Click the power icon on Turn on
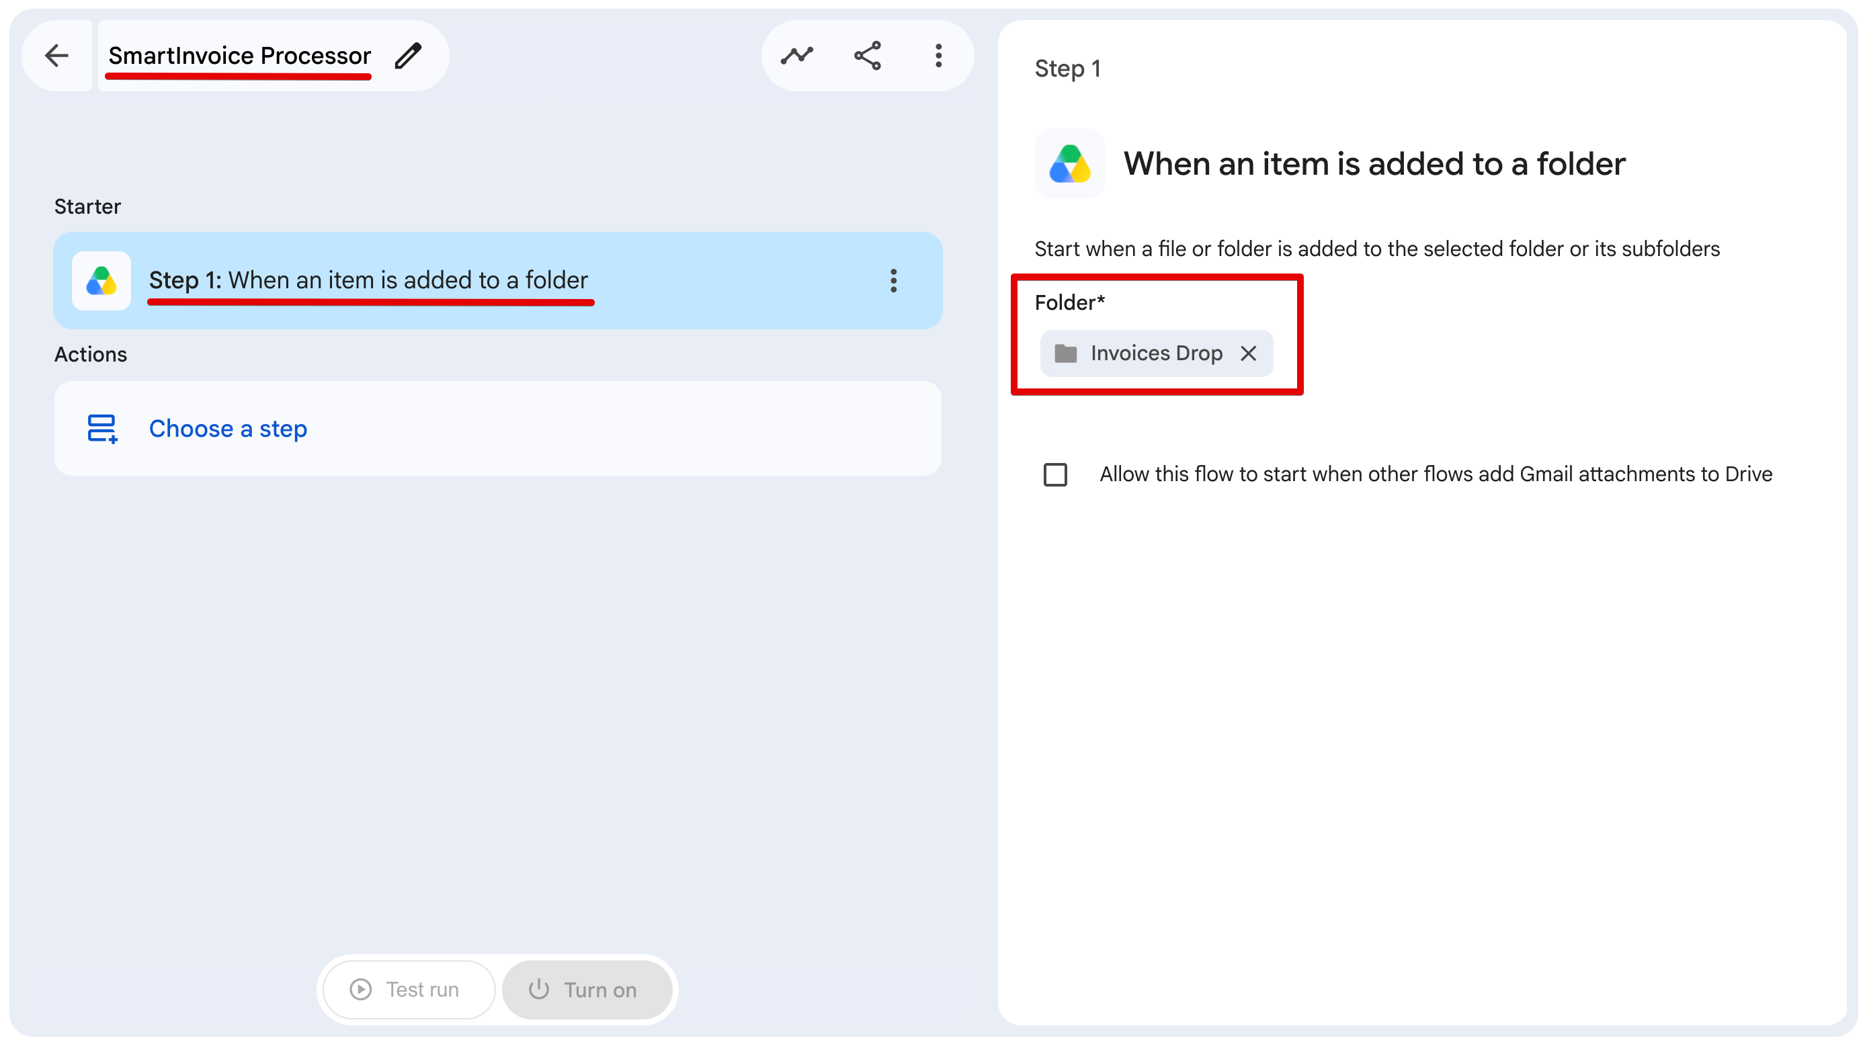The width and height of the screenshot is (1867, 1047). [538, 989]
